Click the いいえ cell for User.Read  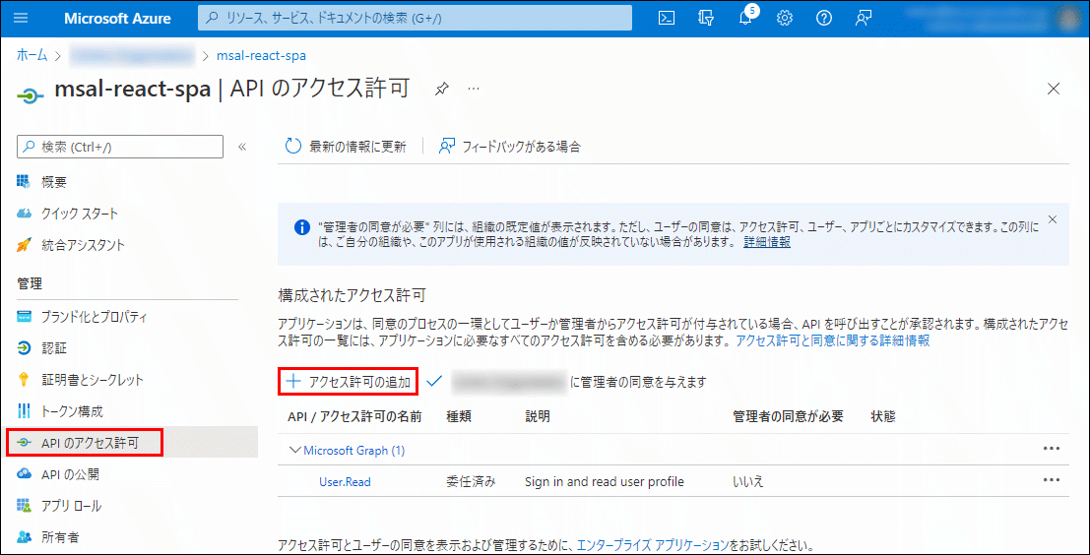click(748, 481)
